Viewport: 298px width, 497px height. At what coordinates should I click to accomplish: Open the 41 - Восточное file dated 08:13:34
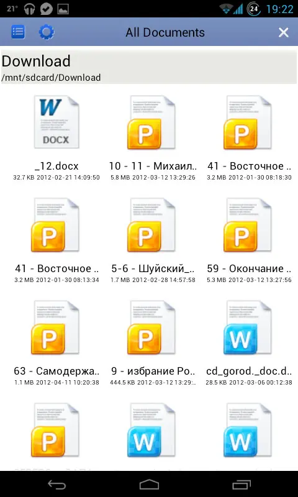click(x=55, y=225)
